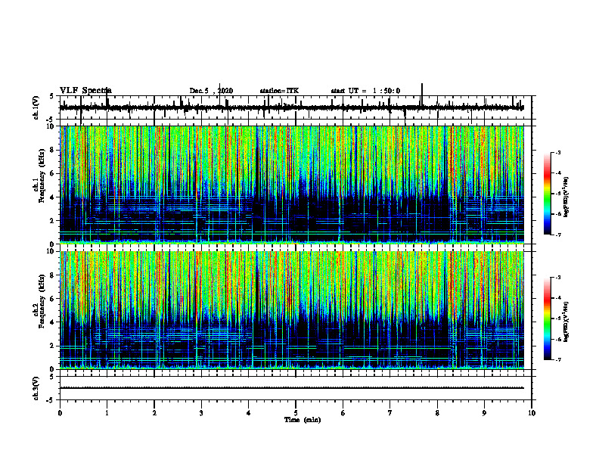Click time axis tick label '9'
Viewport: 599px width, 463px height.
(x=484, y=413)
